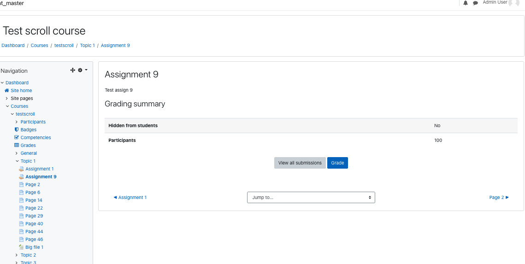525x264 pixels.
Task: Expand the Site pages tree node
Action: (x=7, y=99)
